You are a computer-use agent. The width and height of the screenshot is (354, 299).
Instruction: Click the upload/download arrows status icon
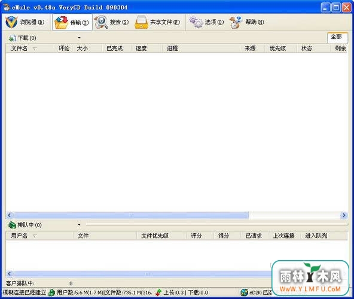pos(158,292)
